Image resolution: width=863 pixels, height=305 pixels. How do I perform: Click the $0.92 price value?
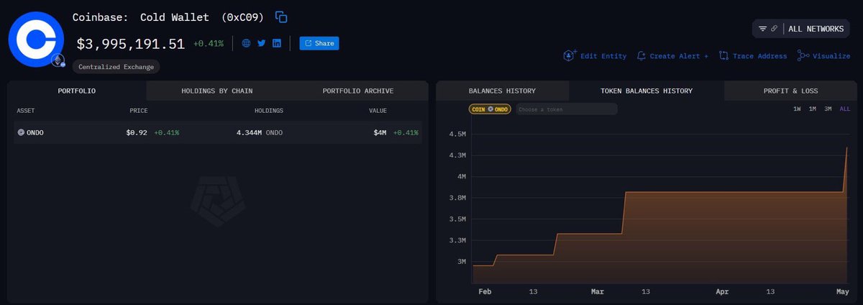(x=137, y=132)
